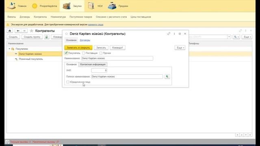Jump to the list's last row arrow
This screenshot has width=260, height=146.
click(x=250, y=135)
